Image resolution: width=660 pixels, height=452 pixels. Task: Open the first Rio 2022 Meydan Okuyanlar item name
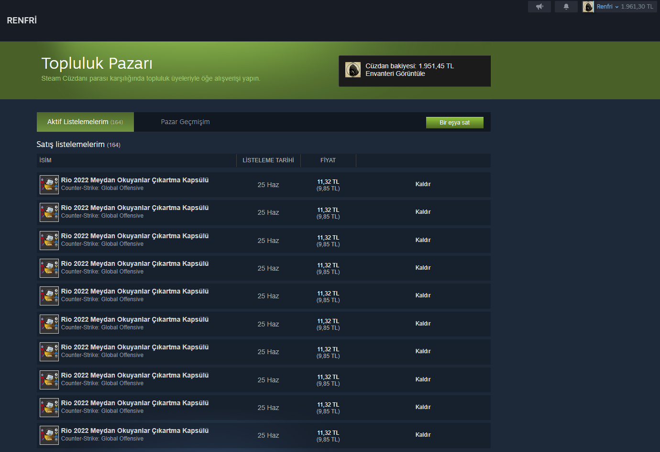135,180
